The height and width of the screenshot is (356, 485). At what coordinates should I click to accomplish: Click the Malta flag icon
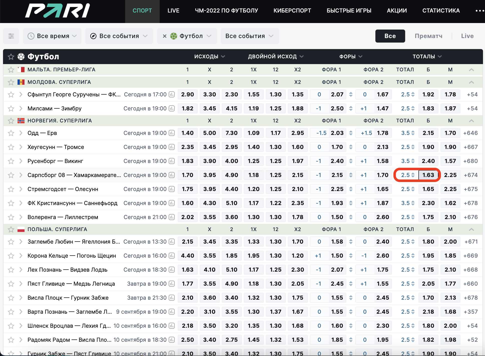21,70
